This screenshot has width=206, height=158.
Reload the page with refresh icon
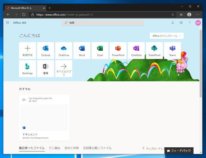[24, 14]
